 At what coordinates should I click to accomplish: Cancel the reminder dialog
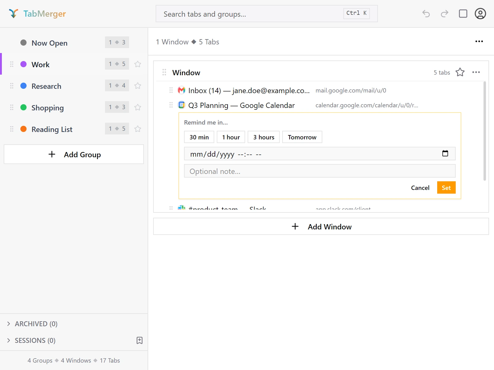420,188
